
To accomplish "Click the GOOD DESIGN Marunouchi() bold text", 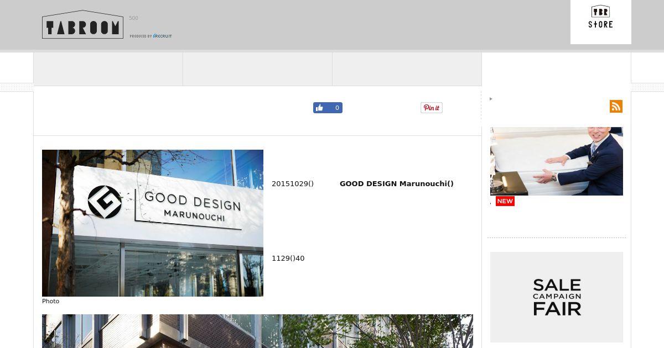I will tap(396, 184).
